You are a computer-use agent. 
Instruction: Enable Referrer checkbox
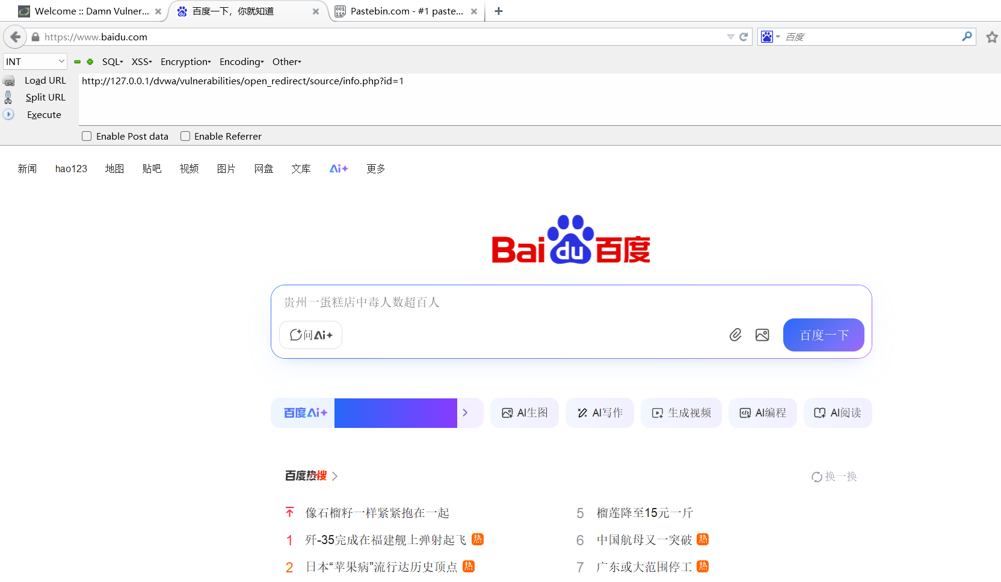[x=185, y=136]
